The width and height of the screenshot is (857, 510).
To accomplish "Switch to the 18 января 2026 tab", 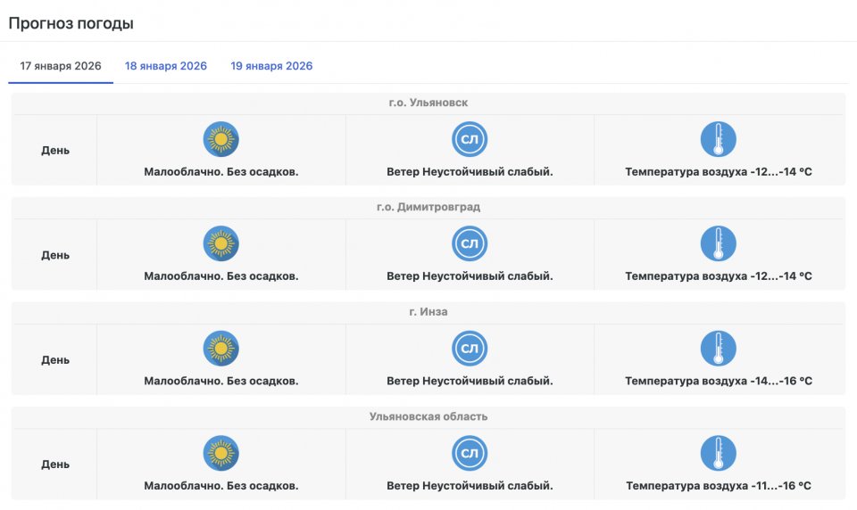I will pyautogui.click(x=166, y=66).
